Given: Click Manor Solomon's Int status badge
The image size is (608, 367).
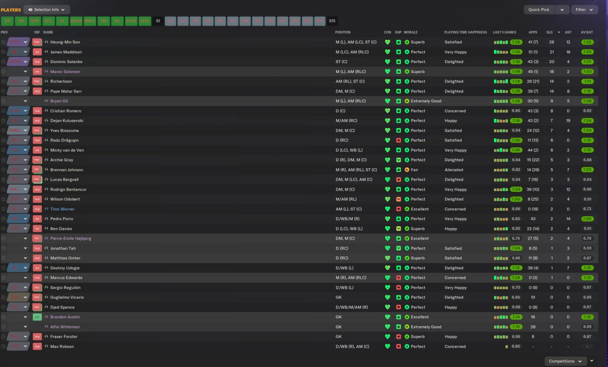Looking at the screenshot, I should point(37,72).
